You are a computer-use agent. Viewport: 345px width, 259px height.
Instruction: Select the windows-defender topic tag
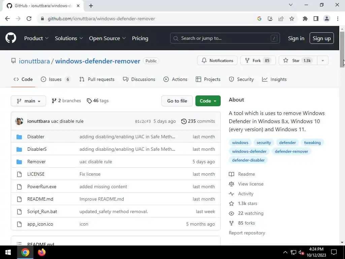coord(249,151)
